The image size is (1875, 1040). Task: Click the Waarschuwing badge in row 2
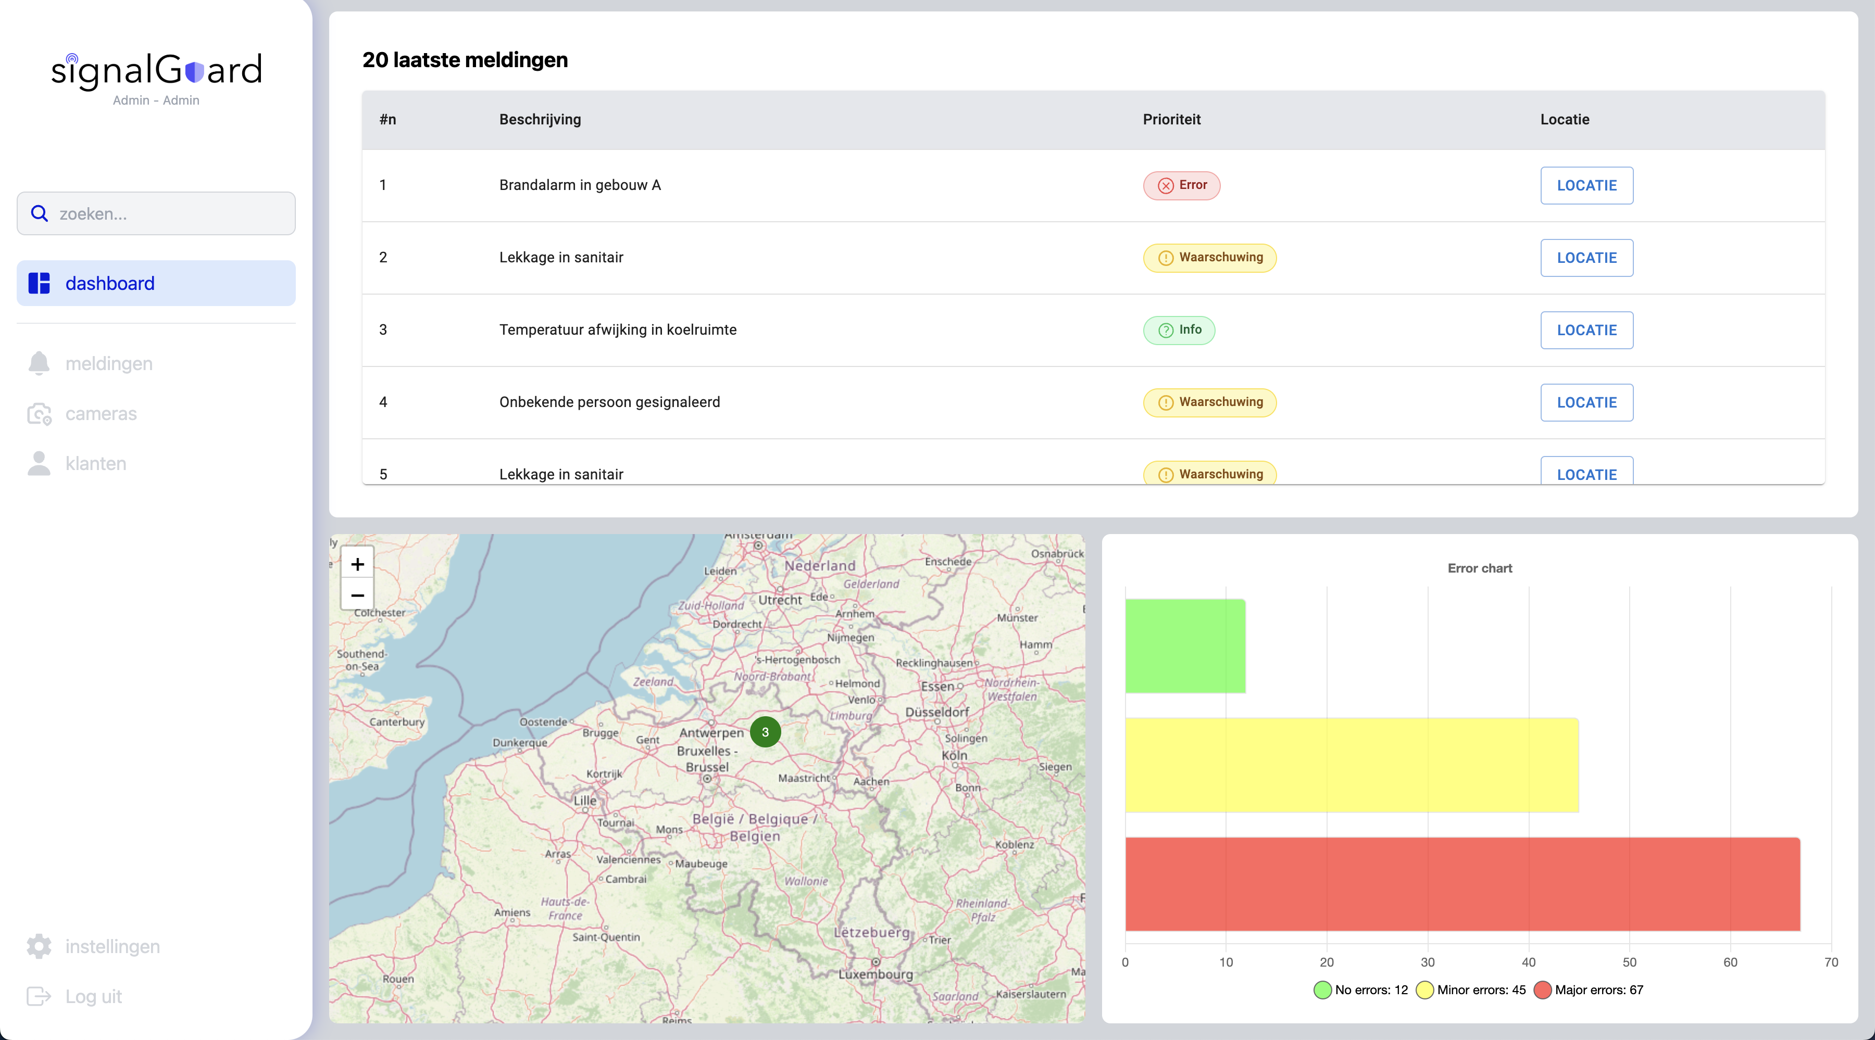point(1210,258)
